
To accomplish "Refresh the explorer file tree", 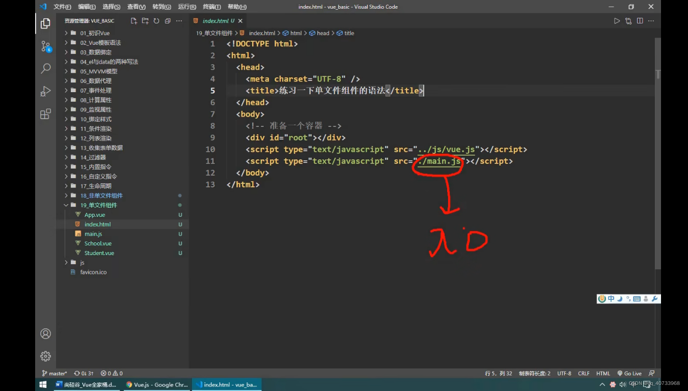I will (156, 21).
